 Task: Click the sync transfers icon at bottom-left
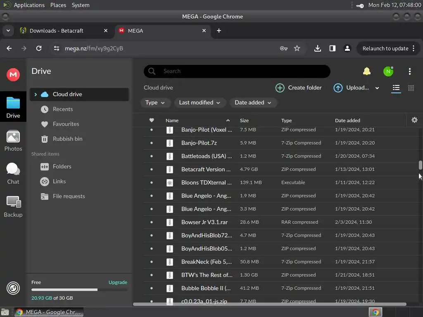pyautogui.click(x=13, y=288)
